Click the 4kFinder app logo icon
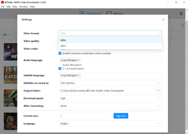The height and width of the screenshot is (134, 188). [x=2, y=2]
